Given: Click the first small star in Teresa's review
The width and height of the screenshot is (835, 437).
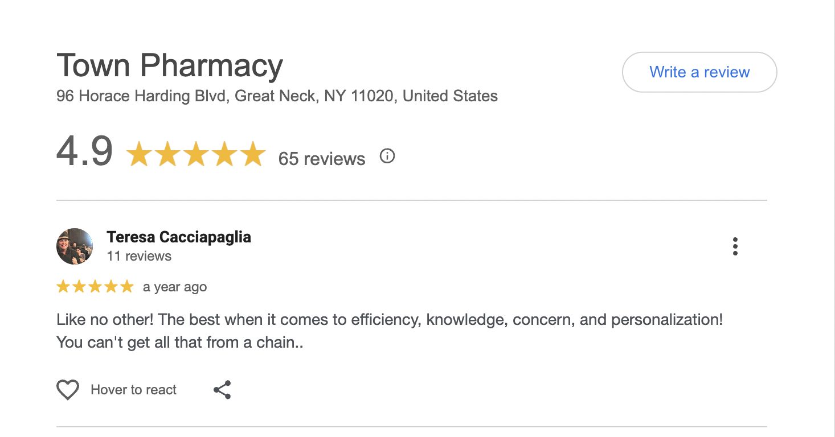Looking at the screenshot, I should 63,287.
